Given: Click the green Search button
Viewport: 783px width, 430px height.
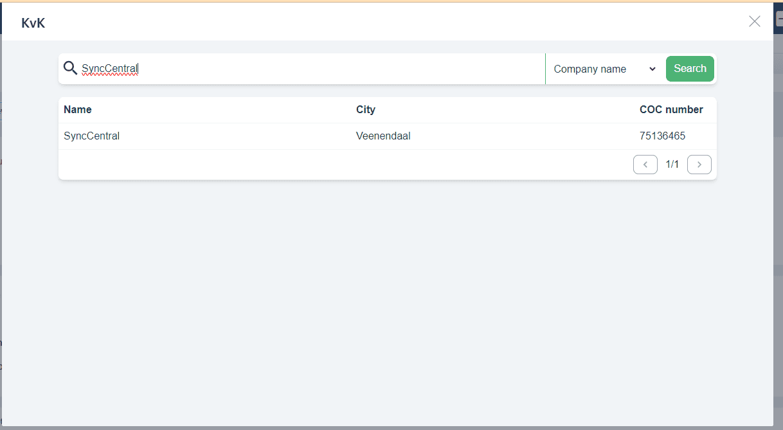Looking at the screenshot, I should tap(690, 69).
